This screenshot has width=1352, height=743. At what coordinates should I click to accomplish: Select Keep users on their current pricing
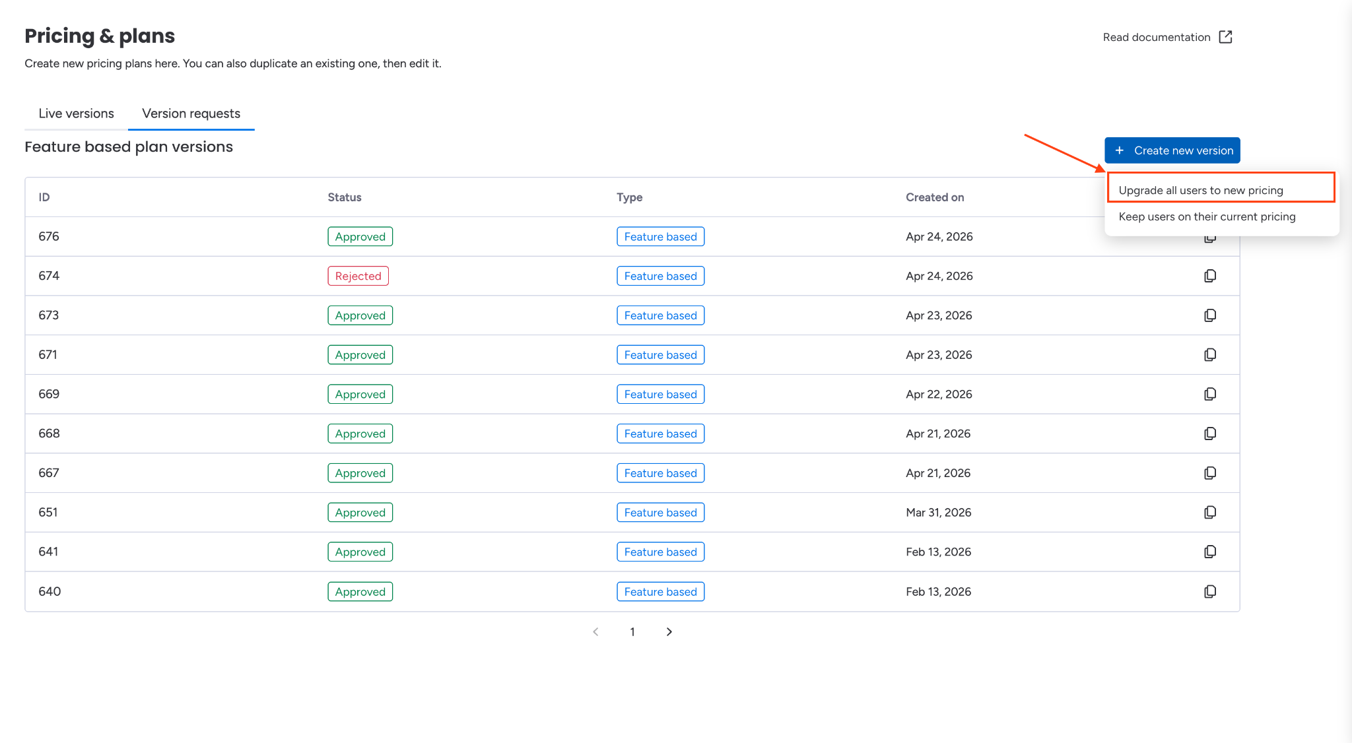point(1221,216)
